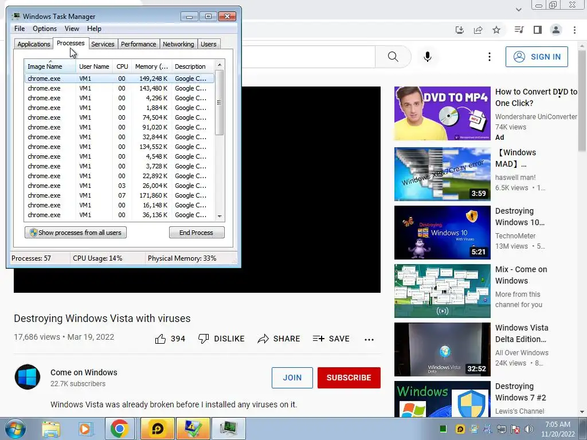Select chrome.exe row with 134,552 K memory

[119, 147]
